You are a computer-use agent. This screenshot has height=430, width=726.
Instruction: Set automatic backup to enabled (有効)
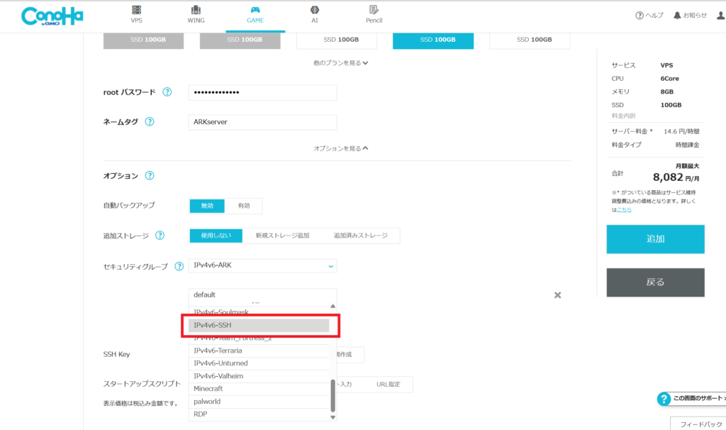[243, 206]
